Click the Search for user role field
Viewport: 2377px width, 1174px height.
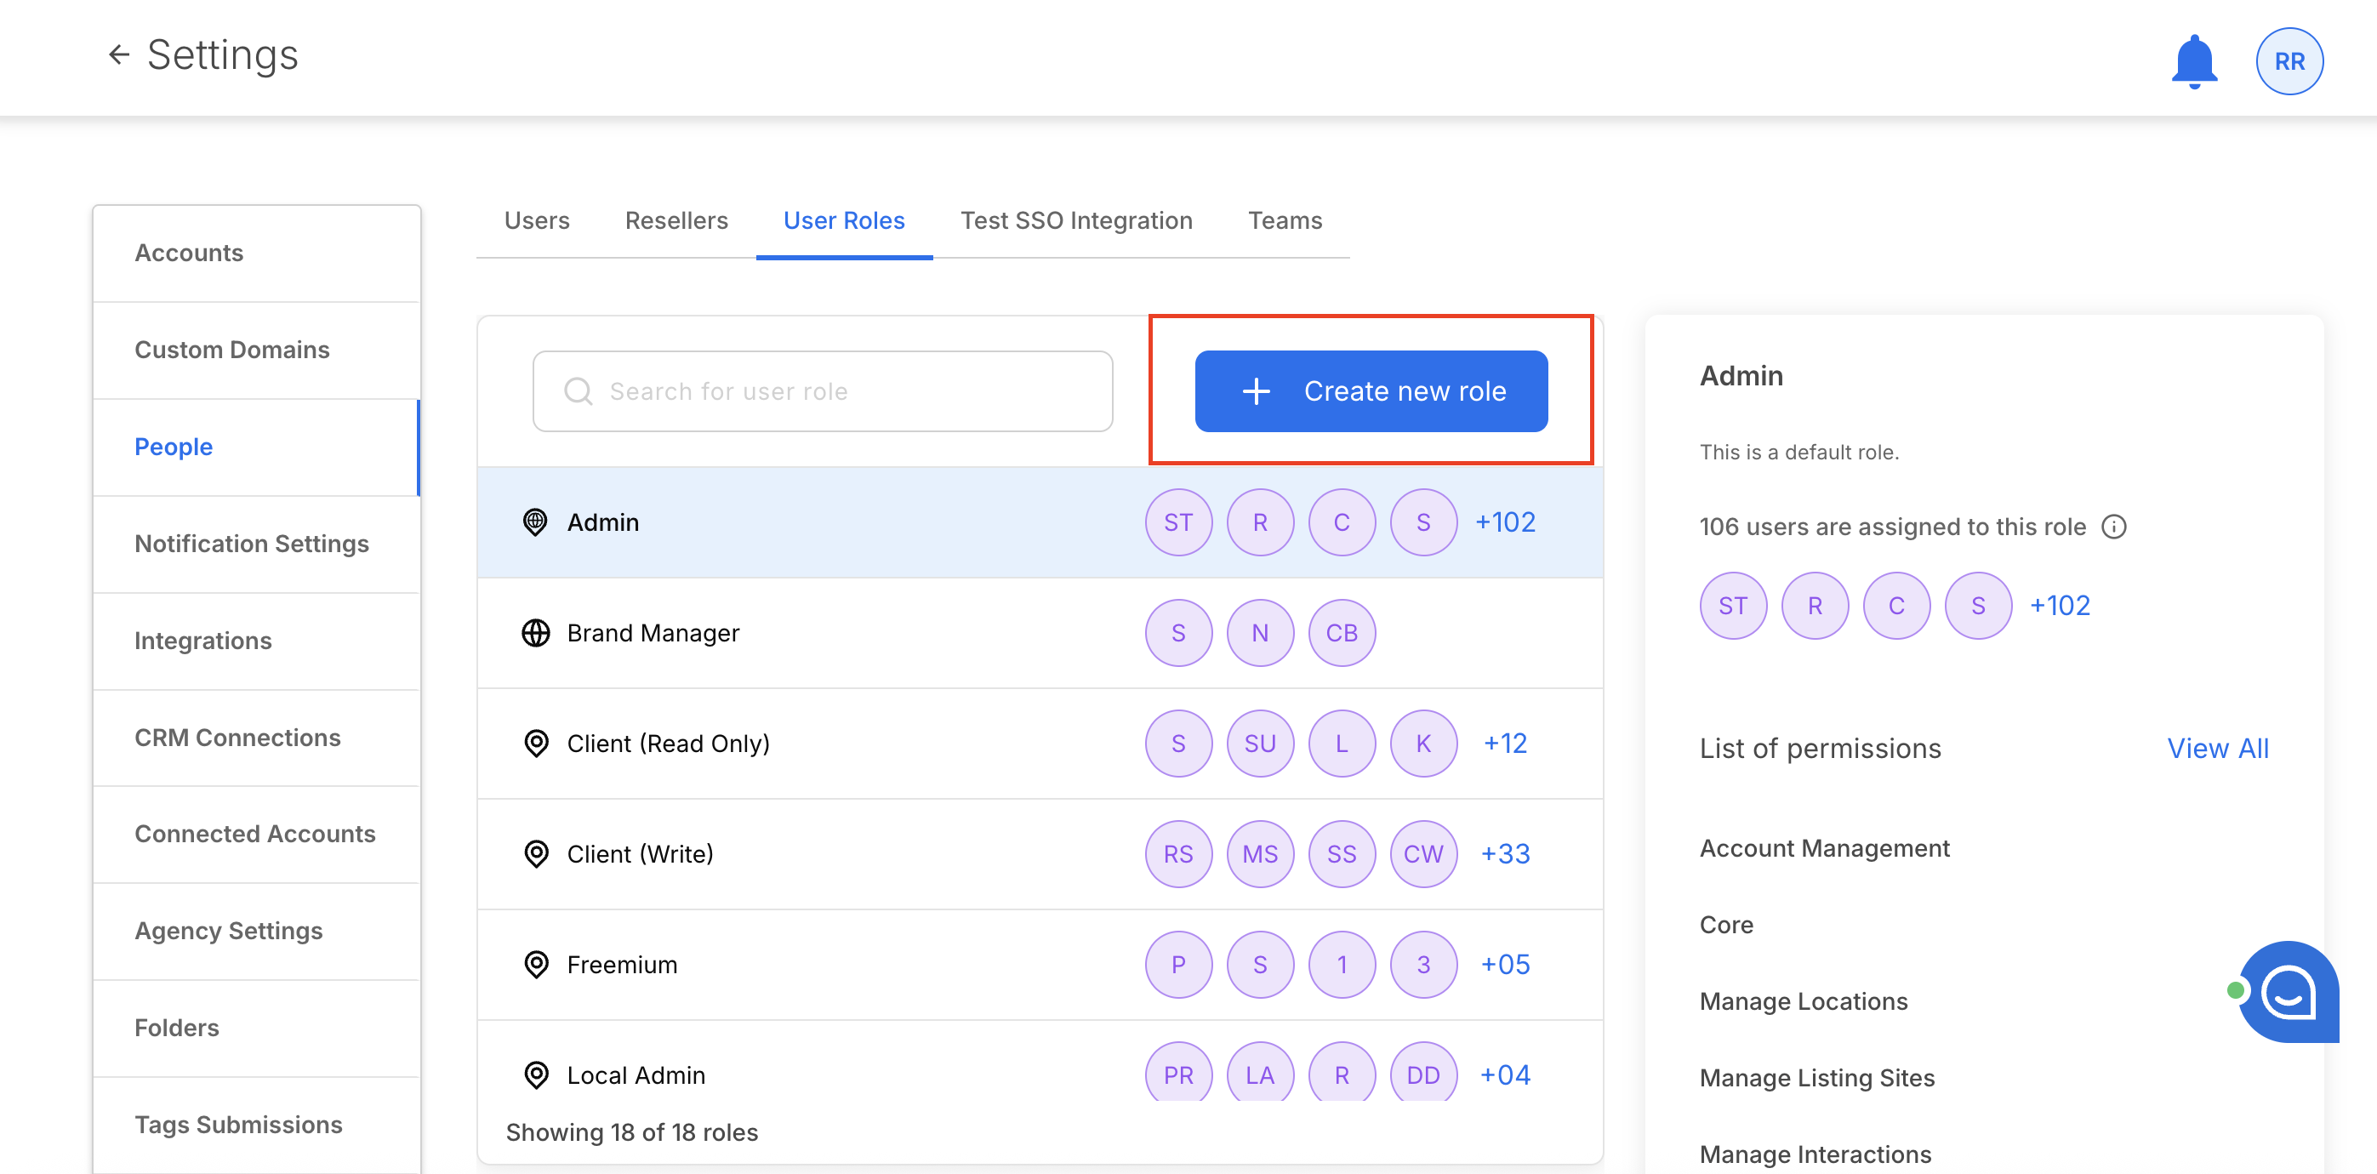(x=821, y=391)
